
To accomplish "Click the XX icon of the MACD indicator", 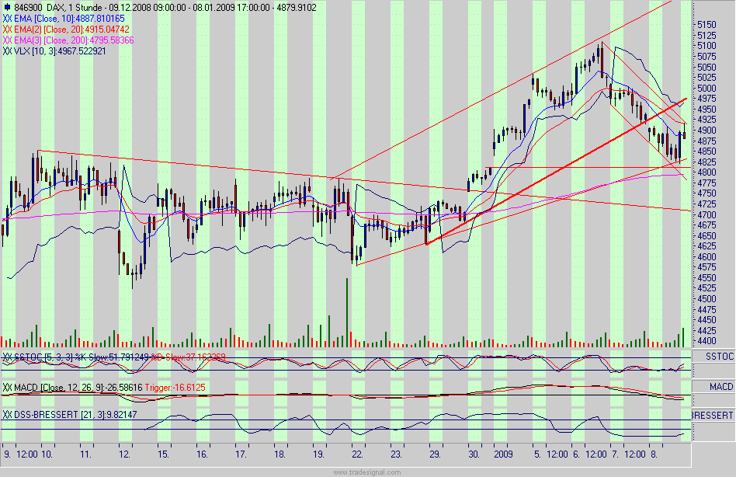I will click(x=6, y=385).
